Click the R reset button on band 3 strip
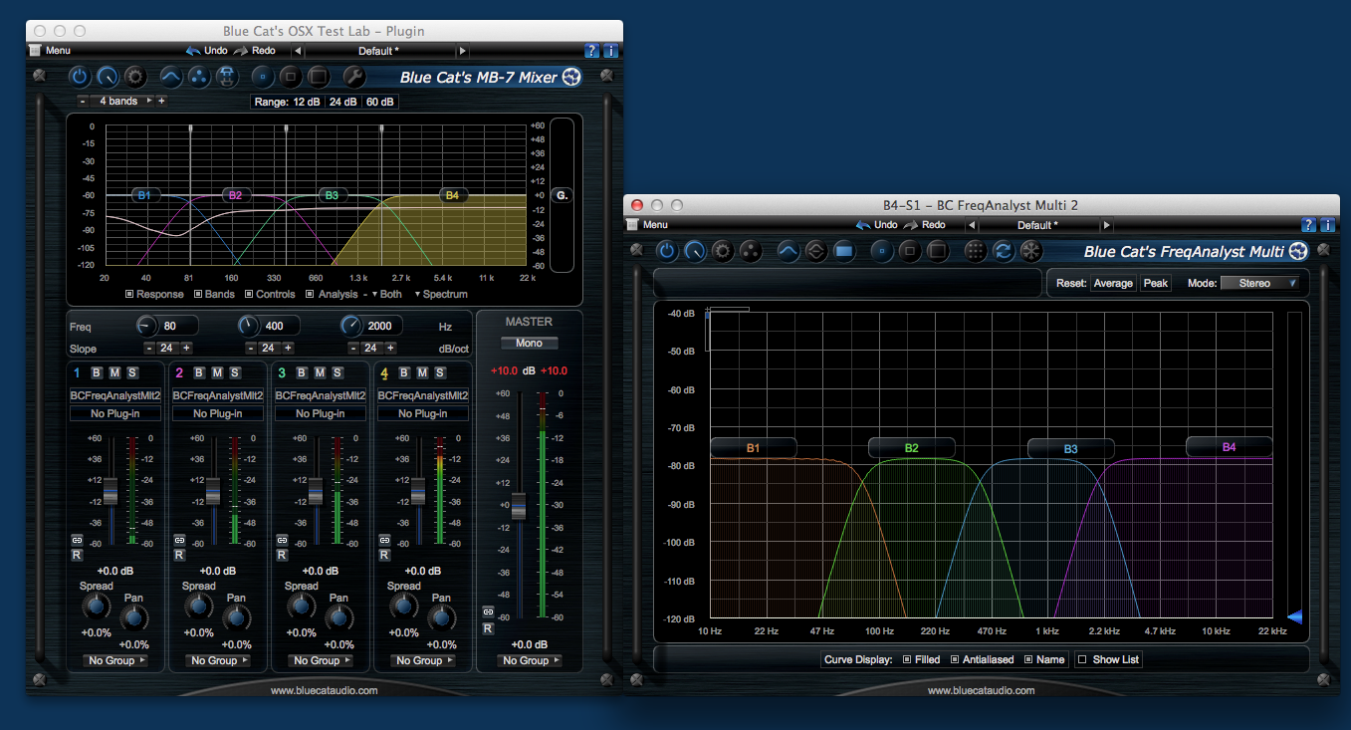Screen dimensions: 1351x730 click(282, 555)
